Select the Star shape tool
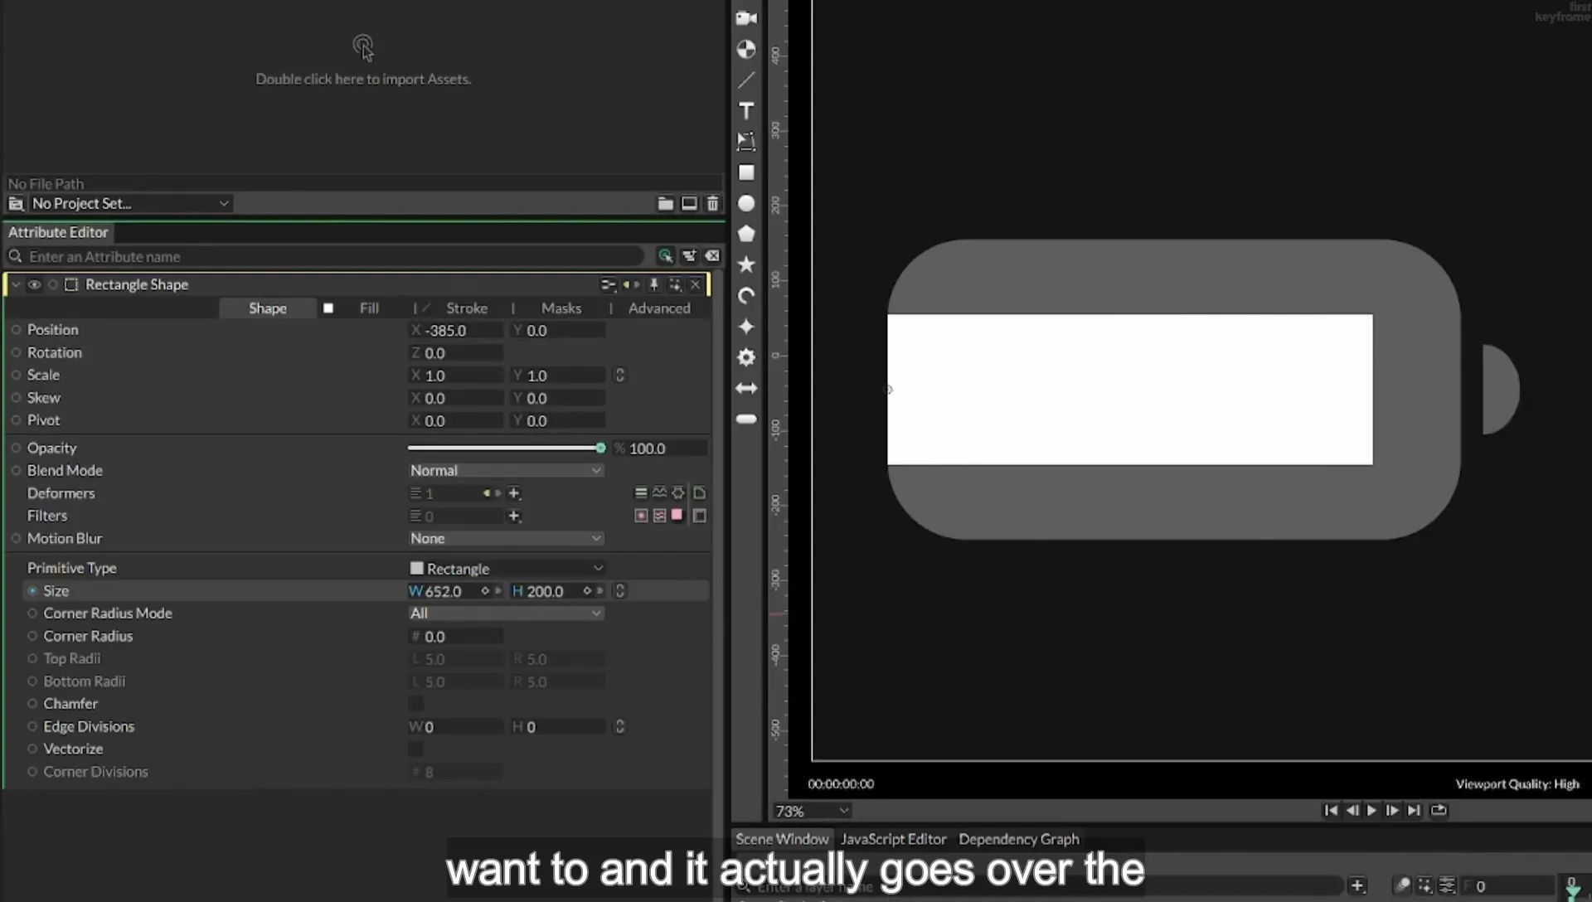Screen dimensions: 1592x902 746,264
